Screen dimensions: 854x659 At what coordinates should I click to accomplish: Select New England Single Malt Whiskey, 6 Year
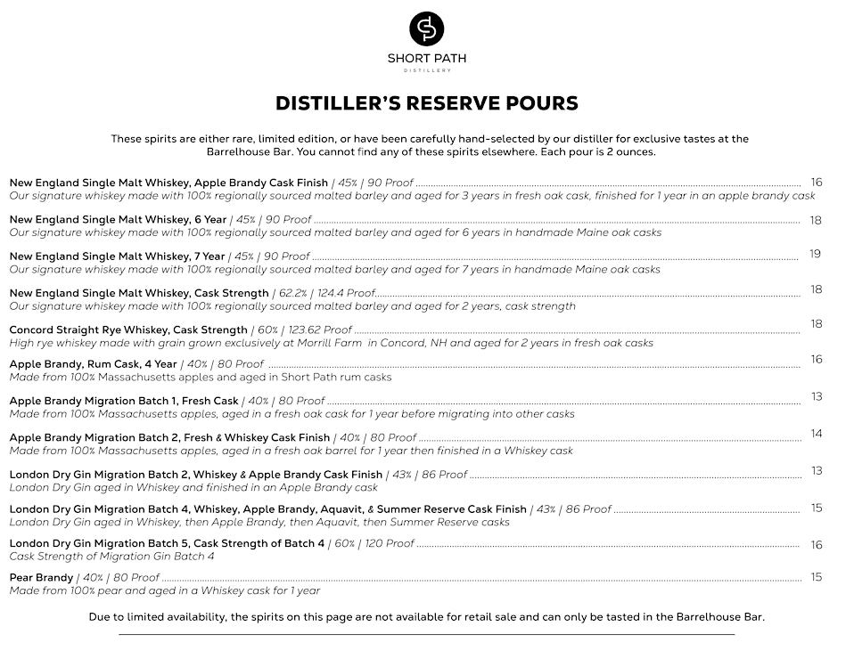[x=118, y=219]
